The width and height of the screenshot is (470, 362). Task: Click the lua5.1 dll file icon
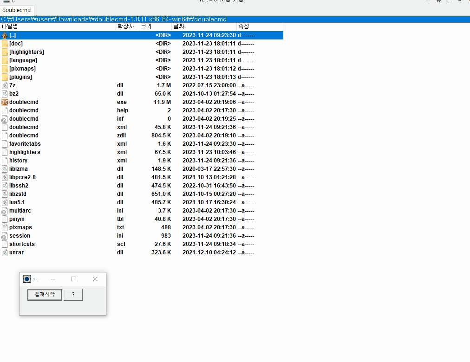[5, 203]
